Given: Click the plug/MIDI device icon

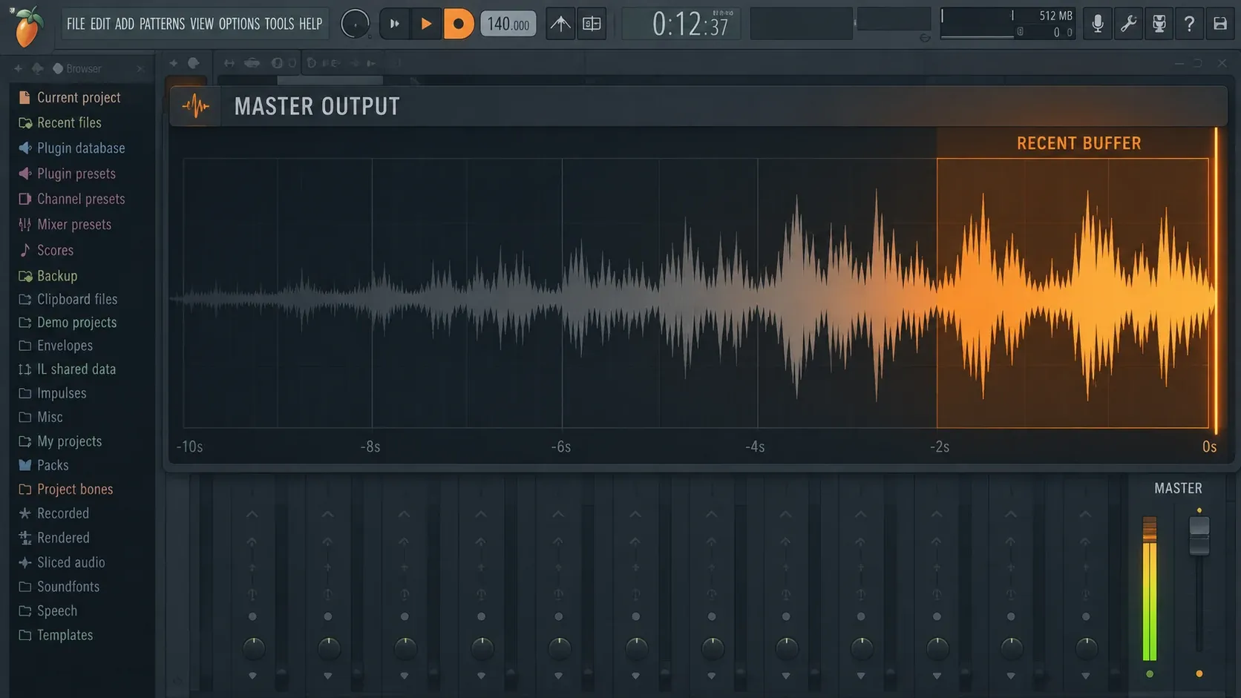Looking at the screenshot, I should tap(1159, 24).
